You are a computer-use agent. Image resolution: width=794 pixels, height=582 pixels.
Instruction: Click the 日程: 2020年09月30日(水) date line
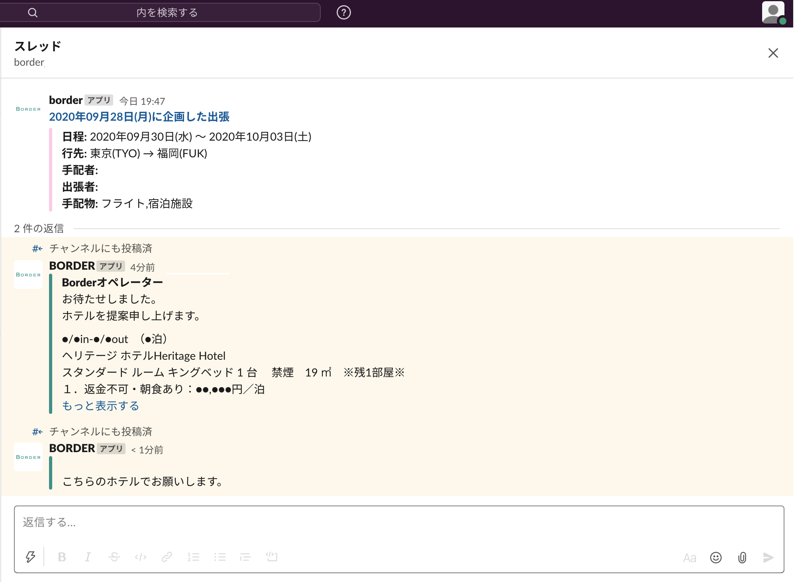(x=187, y=137)
